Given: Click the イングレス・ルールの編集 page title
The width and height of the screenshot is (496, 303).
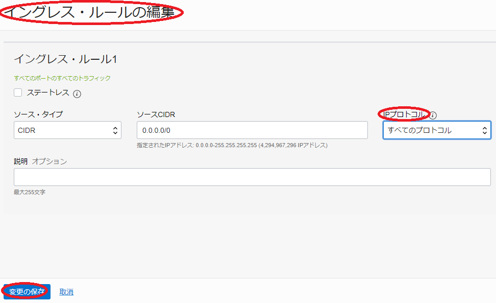Looking at the screenshot, I should point(90,13).
